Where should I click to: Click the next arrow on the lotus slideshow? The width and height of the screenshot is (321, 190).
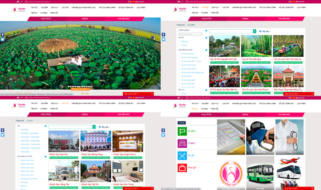[x=147, y=54]
